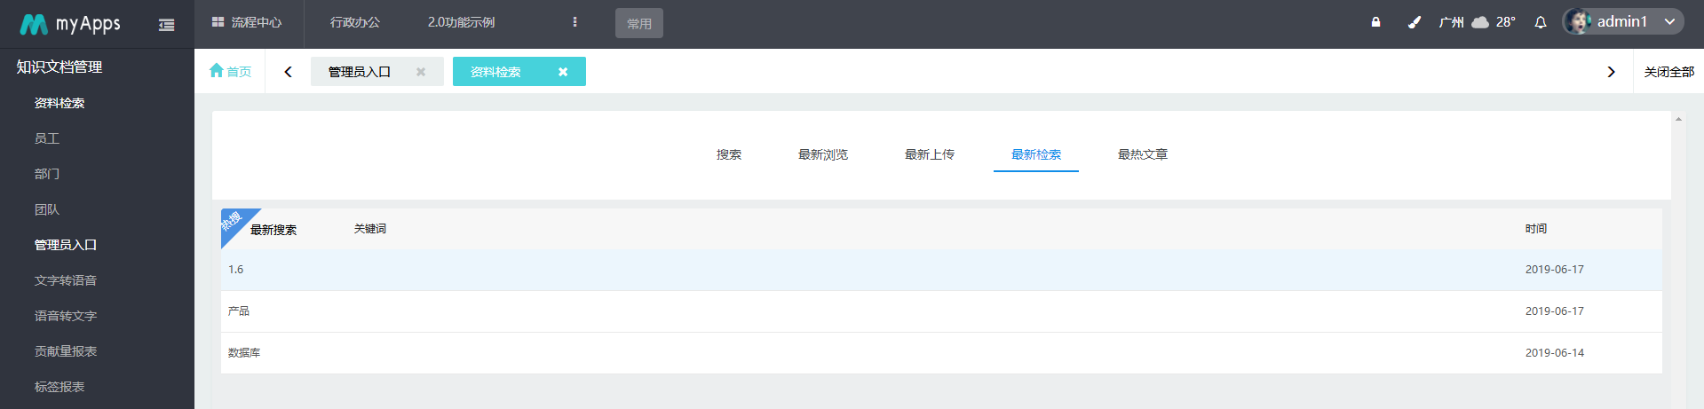Image resolution: width=1704 pixels, height=409 pixels.
Task: Open 标签报表 in the sidebar
Action: click(x=59, y=387)
